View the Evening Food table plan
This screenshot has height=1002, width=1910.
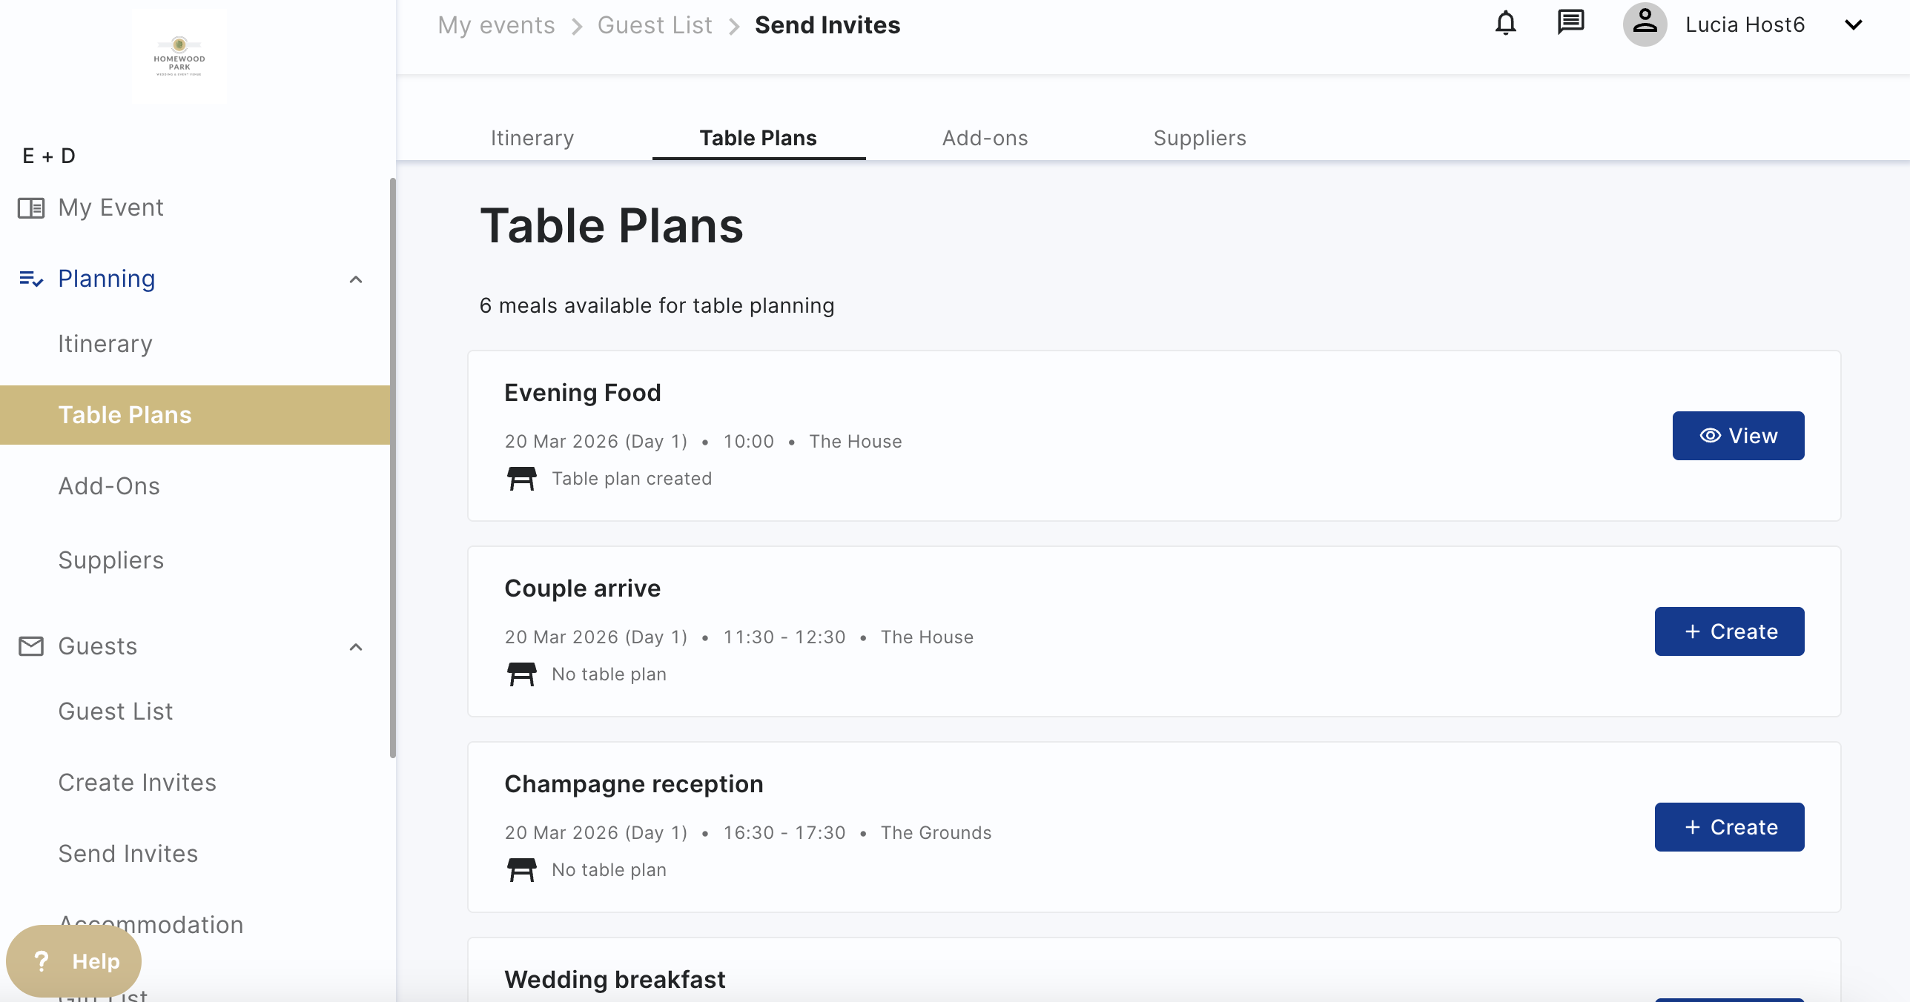(1738, 436)
